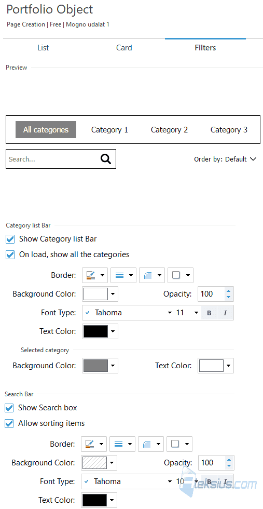The width and height of the screenshot is (263, 509).
Task: Click the All categories button
Action: (x=46, y=130)
